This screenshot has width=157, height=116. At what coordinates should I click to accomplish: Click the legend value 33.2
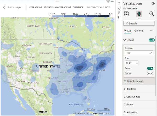click(109, 14)
